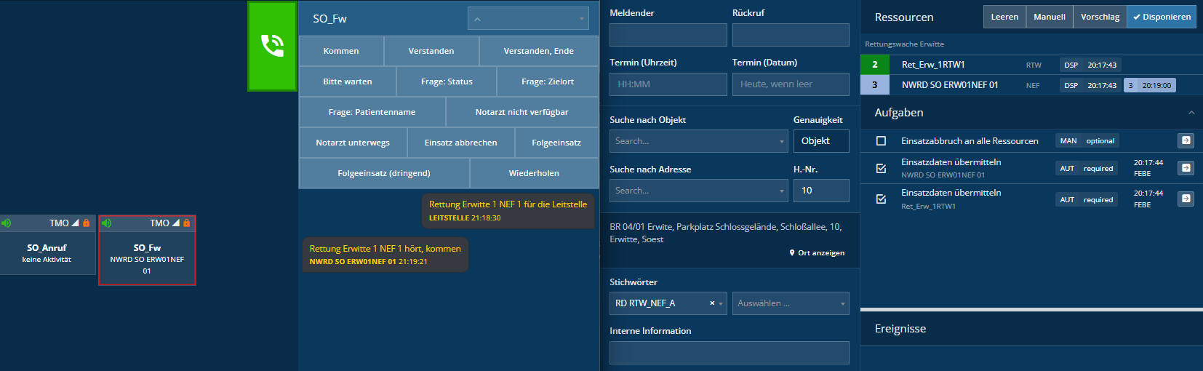Open the dropdown next to SO_Fw header
Image resolution: width=1203 pixels, height=371 pixels.
pyautogui.click(x=529, y=19)
